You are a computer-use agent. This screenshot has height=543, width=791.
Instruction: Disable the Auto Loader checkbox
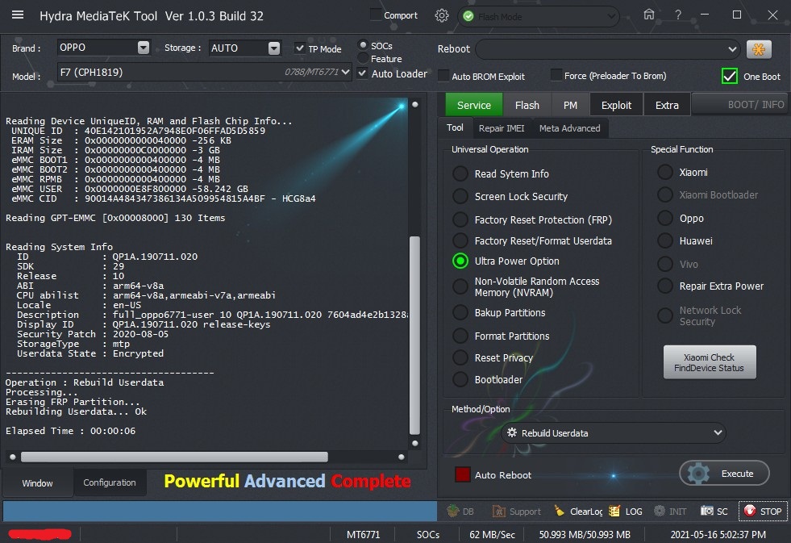tap(362, 73)
